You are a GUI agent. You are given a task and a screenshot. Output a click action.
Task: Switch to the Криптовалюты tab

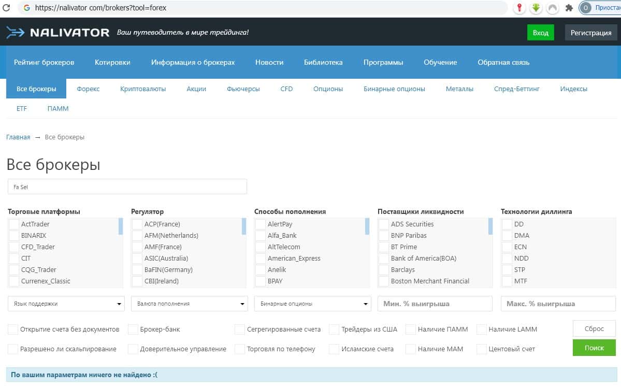(143, 89)
